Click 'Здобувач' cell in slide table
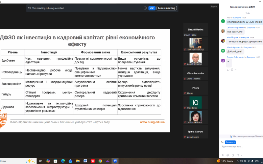Image resolution: width=263 pixels, height=164 pixels. coord(13,60)
